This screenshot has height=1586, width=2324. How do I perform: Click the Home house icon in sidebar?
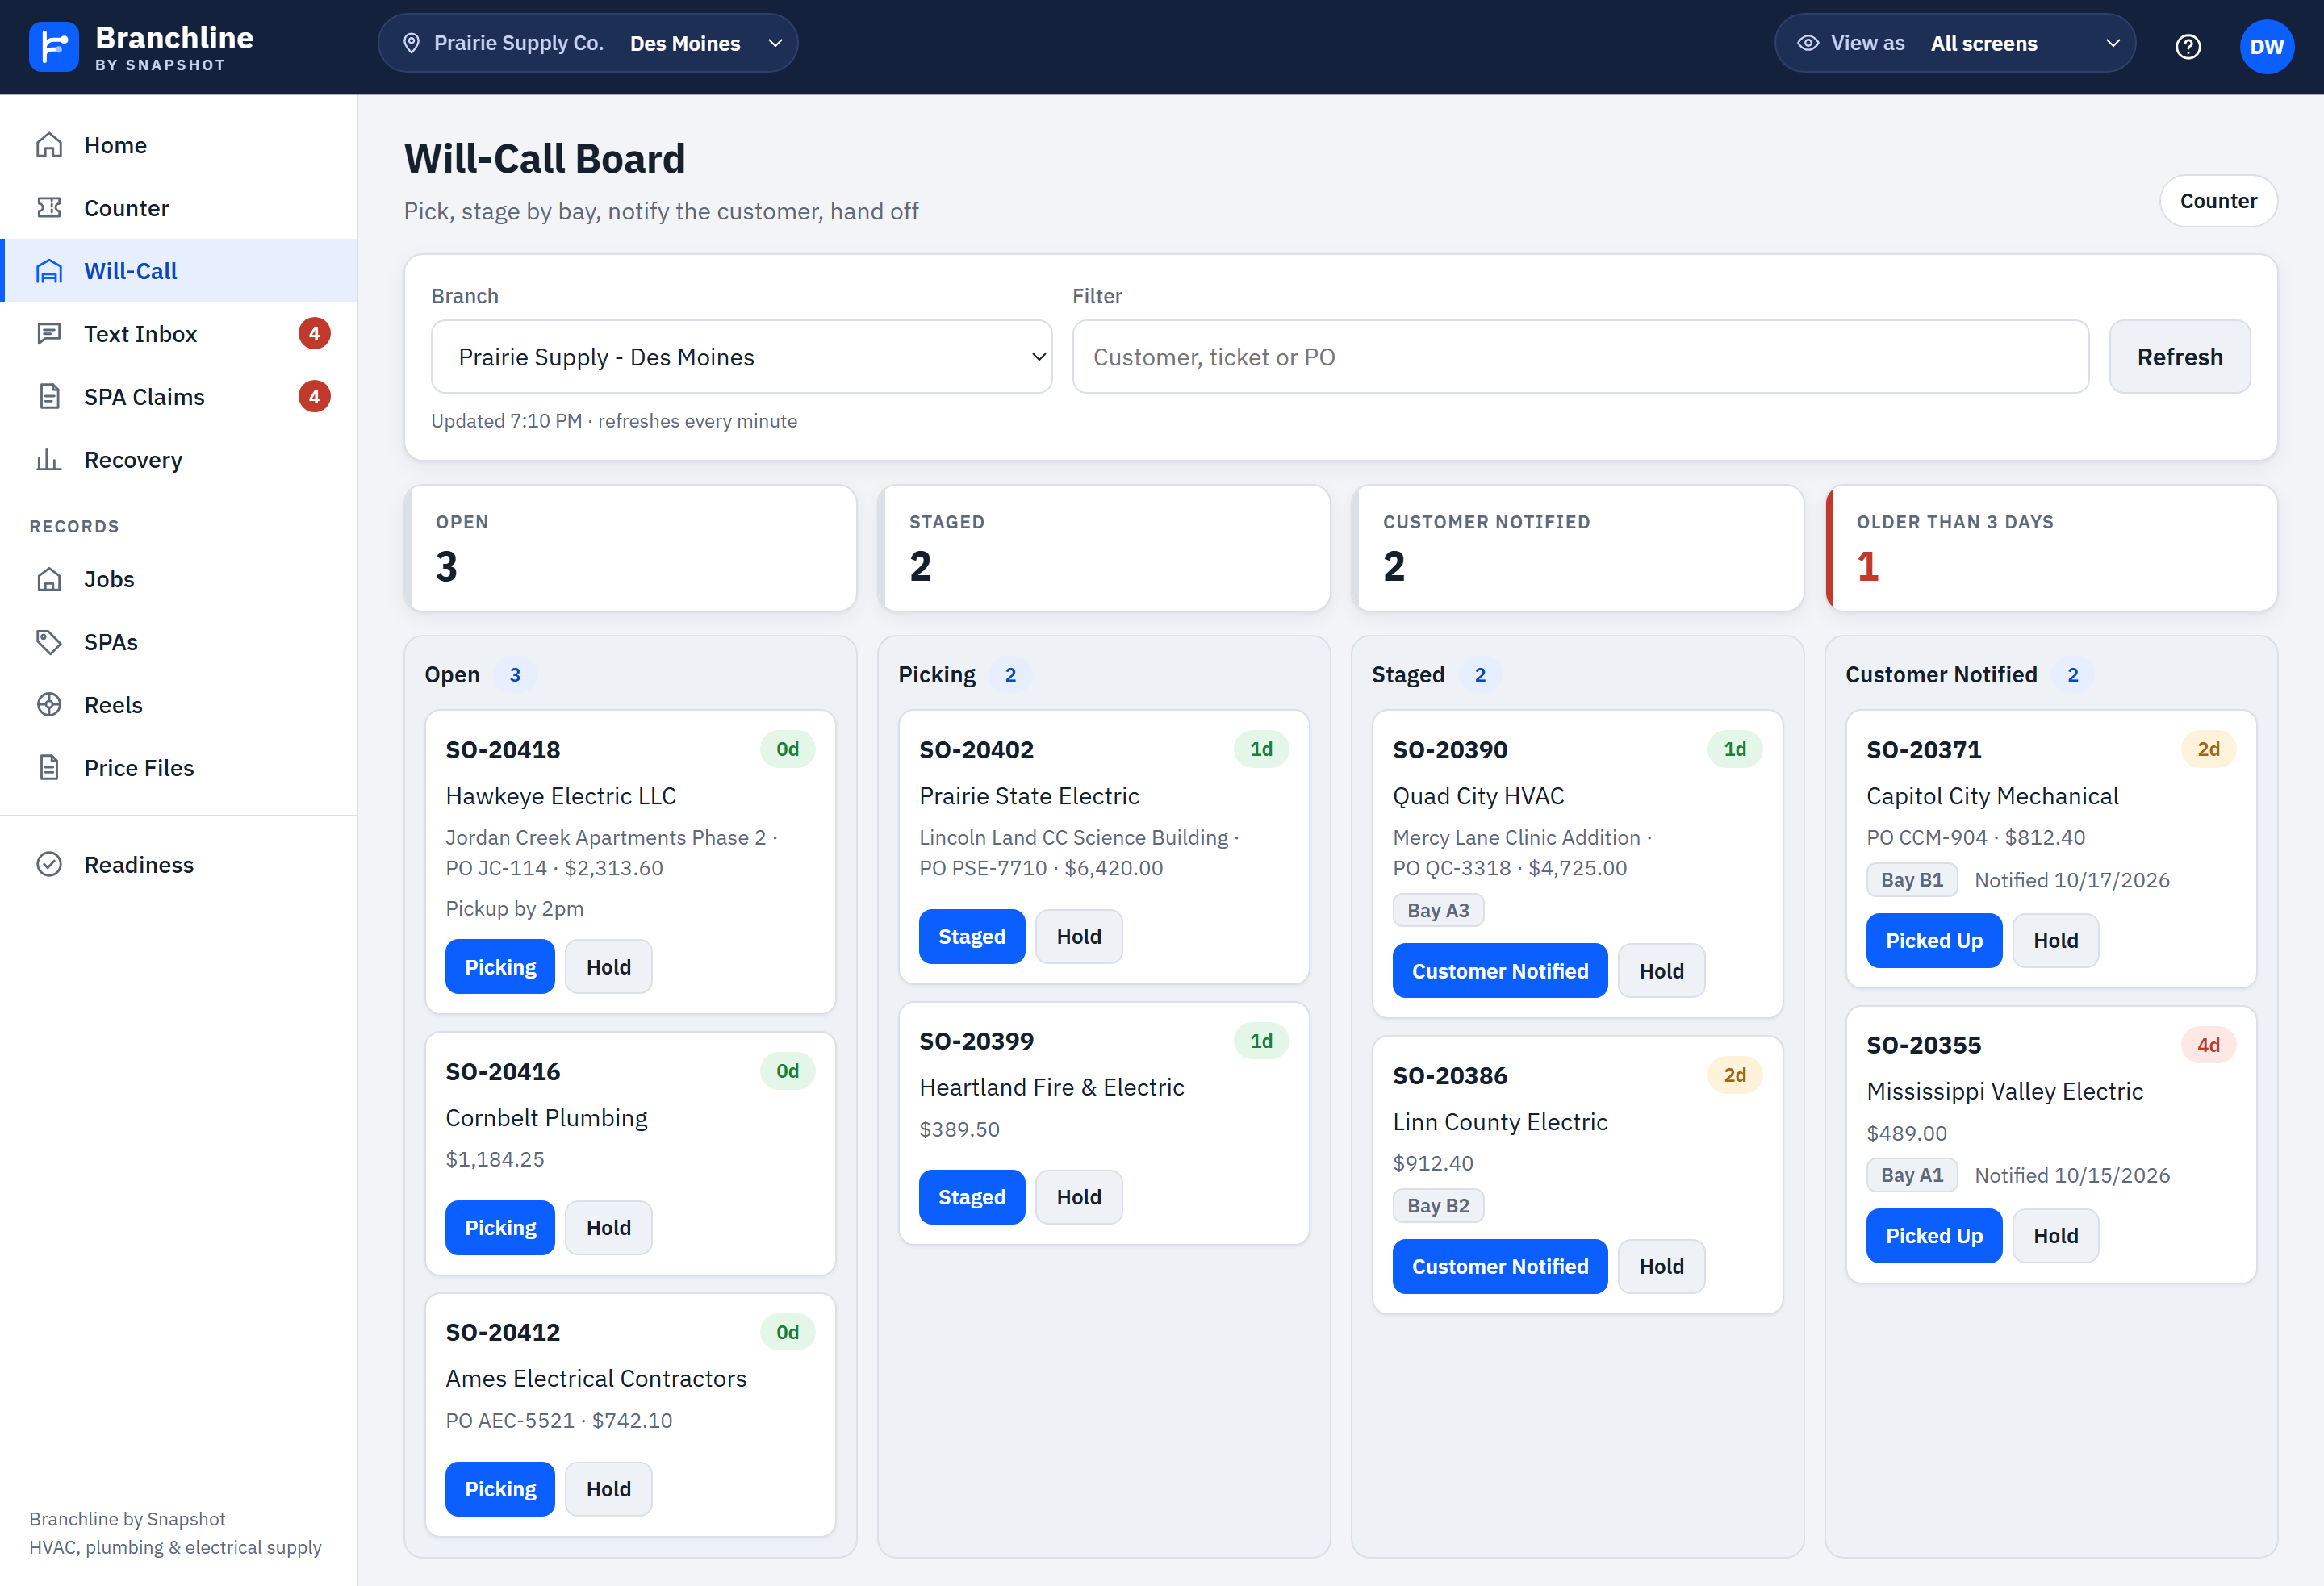click(x=49, y=145)
